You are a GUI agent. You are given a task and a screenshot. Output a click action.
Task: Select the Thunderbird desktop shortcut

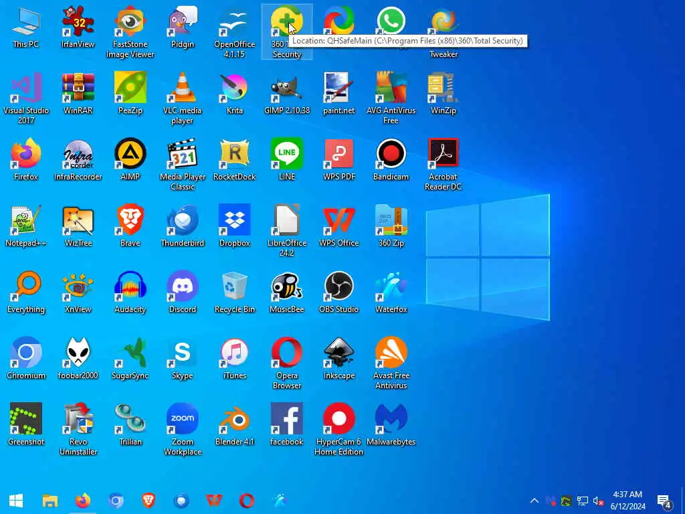(x=183, y=226)
